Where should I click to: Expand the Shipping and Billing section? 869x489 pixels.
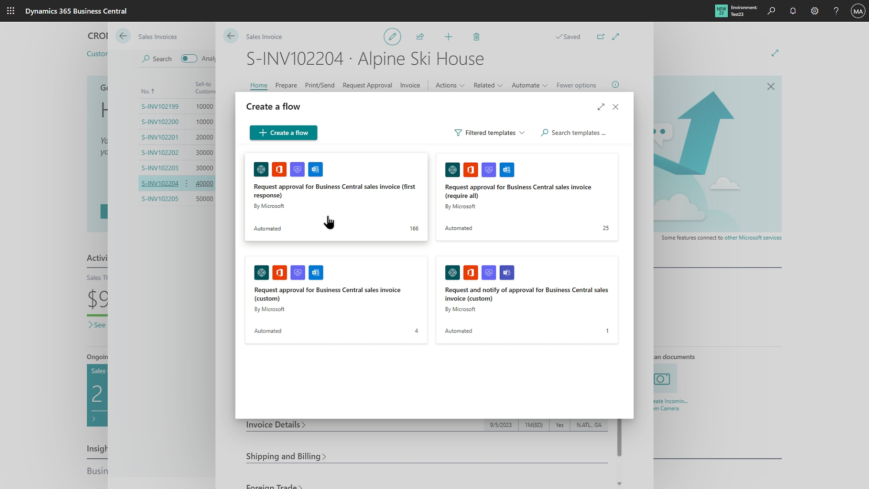pos(286,456)
